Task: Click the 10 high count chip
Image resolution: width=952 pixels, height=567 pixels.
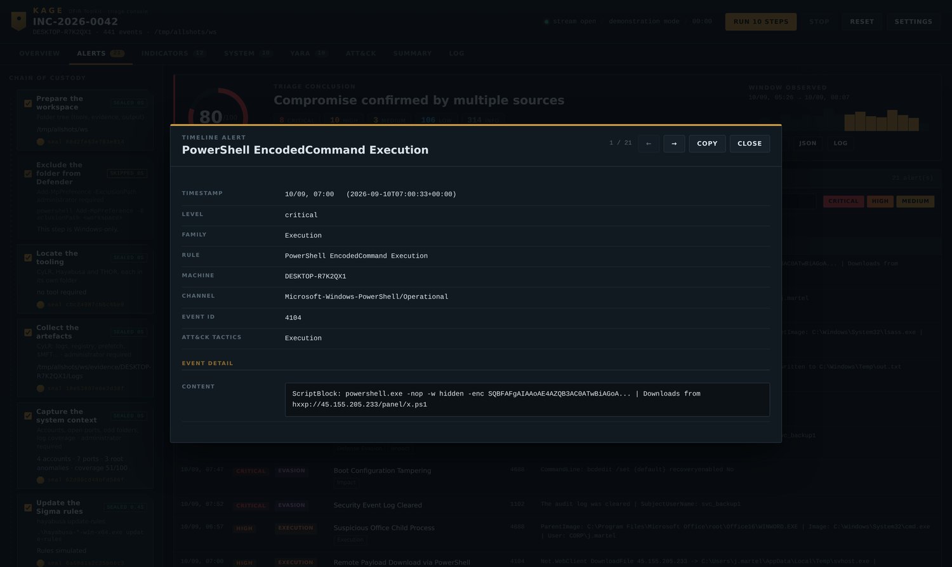Action: (343, 120)
